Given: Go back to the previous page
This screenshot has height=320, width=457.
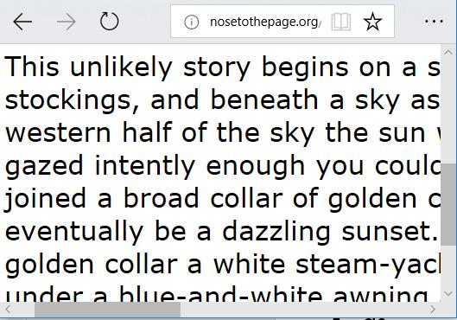Looking at the screenshot, I should pos(22,22).
